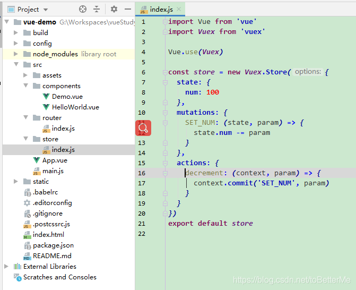Expand the static folder

point(16,181)
